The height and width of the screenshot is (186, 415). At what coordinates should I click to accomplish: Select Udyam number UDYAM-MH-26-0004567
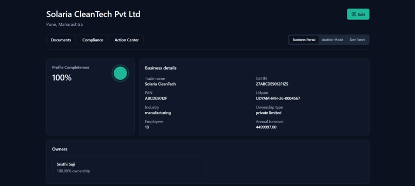(x=278, y=98)
